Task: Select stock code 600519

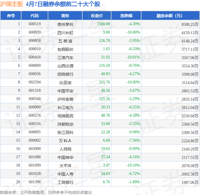Action: [35, 24]
